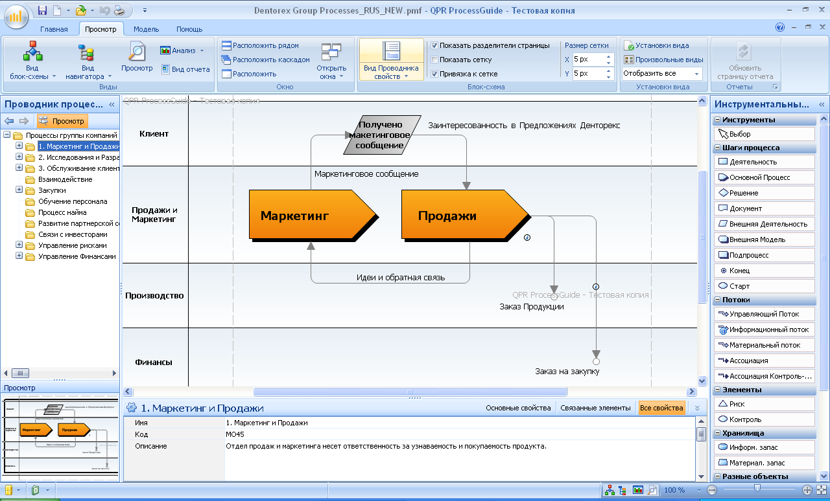Collapse the Разные объекты section
830x501 pixels.
pyautogui.click(x=717, y=476)
